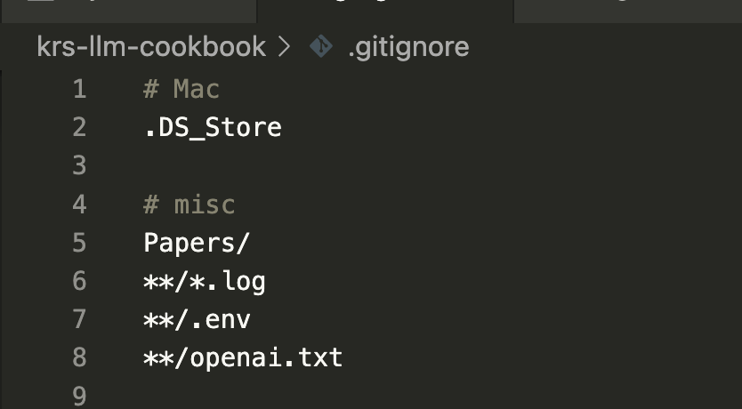Click the **/*.log ignore pattern
Screen dimensions: 742x409
[x=205, y=282]
